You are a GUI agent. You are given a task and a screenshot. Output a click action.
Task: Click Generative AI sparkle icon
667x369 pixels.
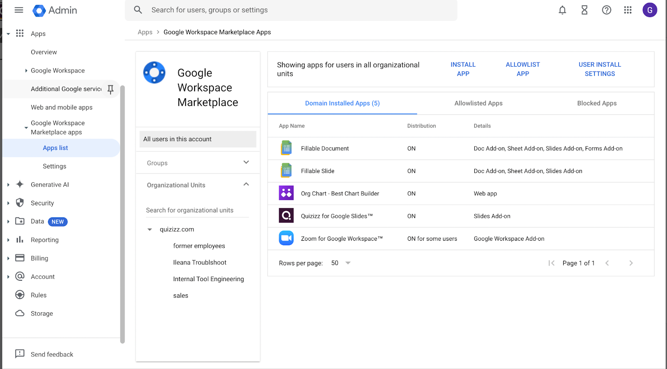pyautogui.click(x=20, y=184)
